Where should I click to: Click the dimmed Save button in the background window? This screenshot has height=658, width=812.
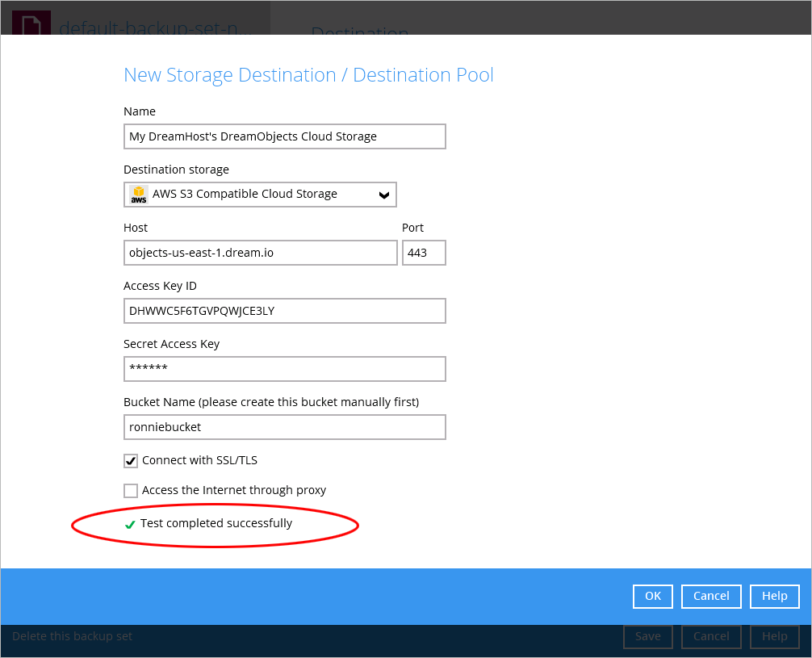coord(648,637)
